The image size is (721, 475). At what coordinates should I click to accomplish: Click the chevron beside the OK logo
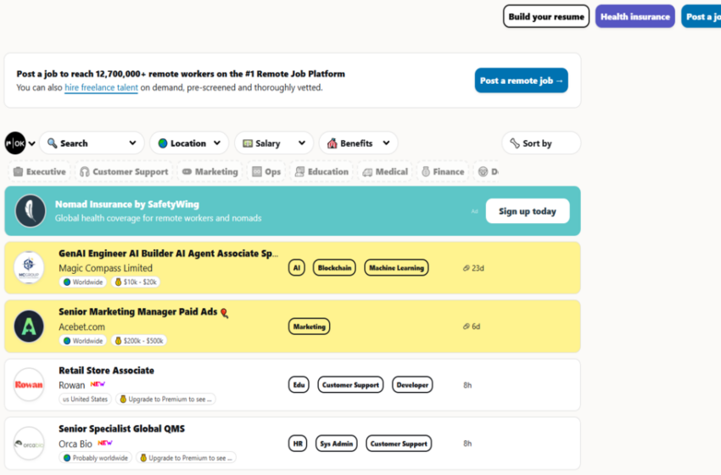(31, 143)
